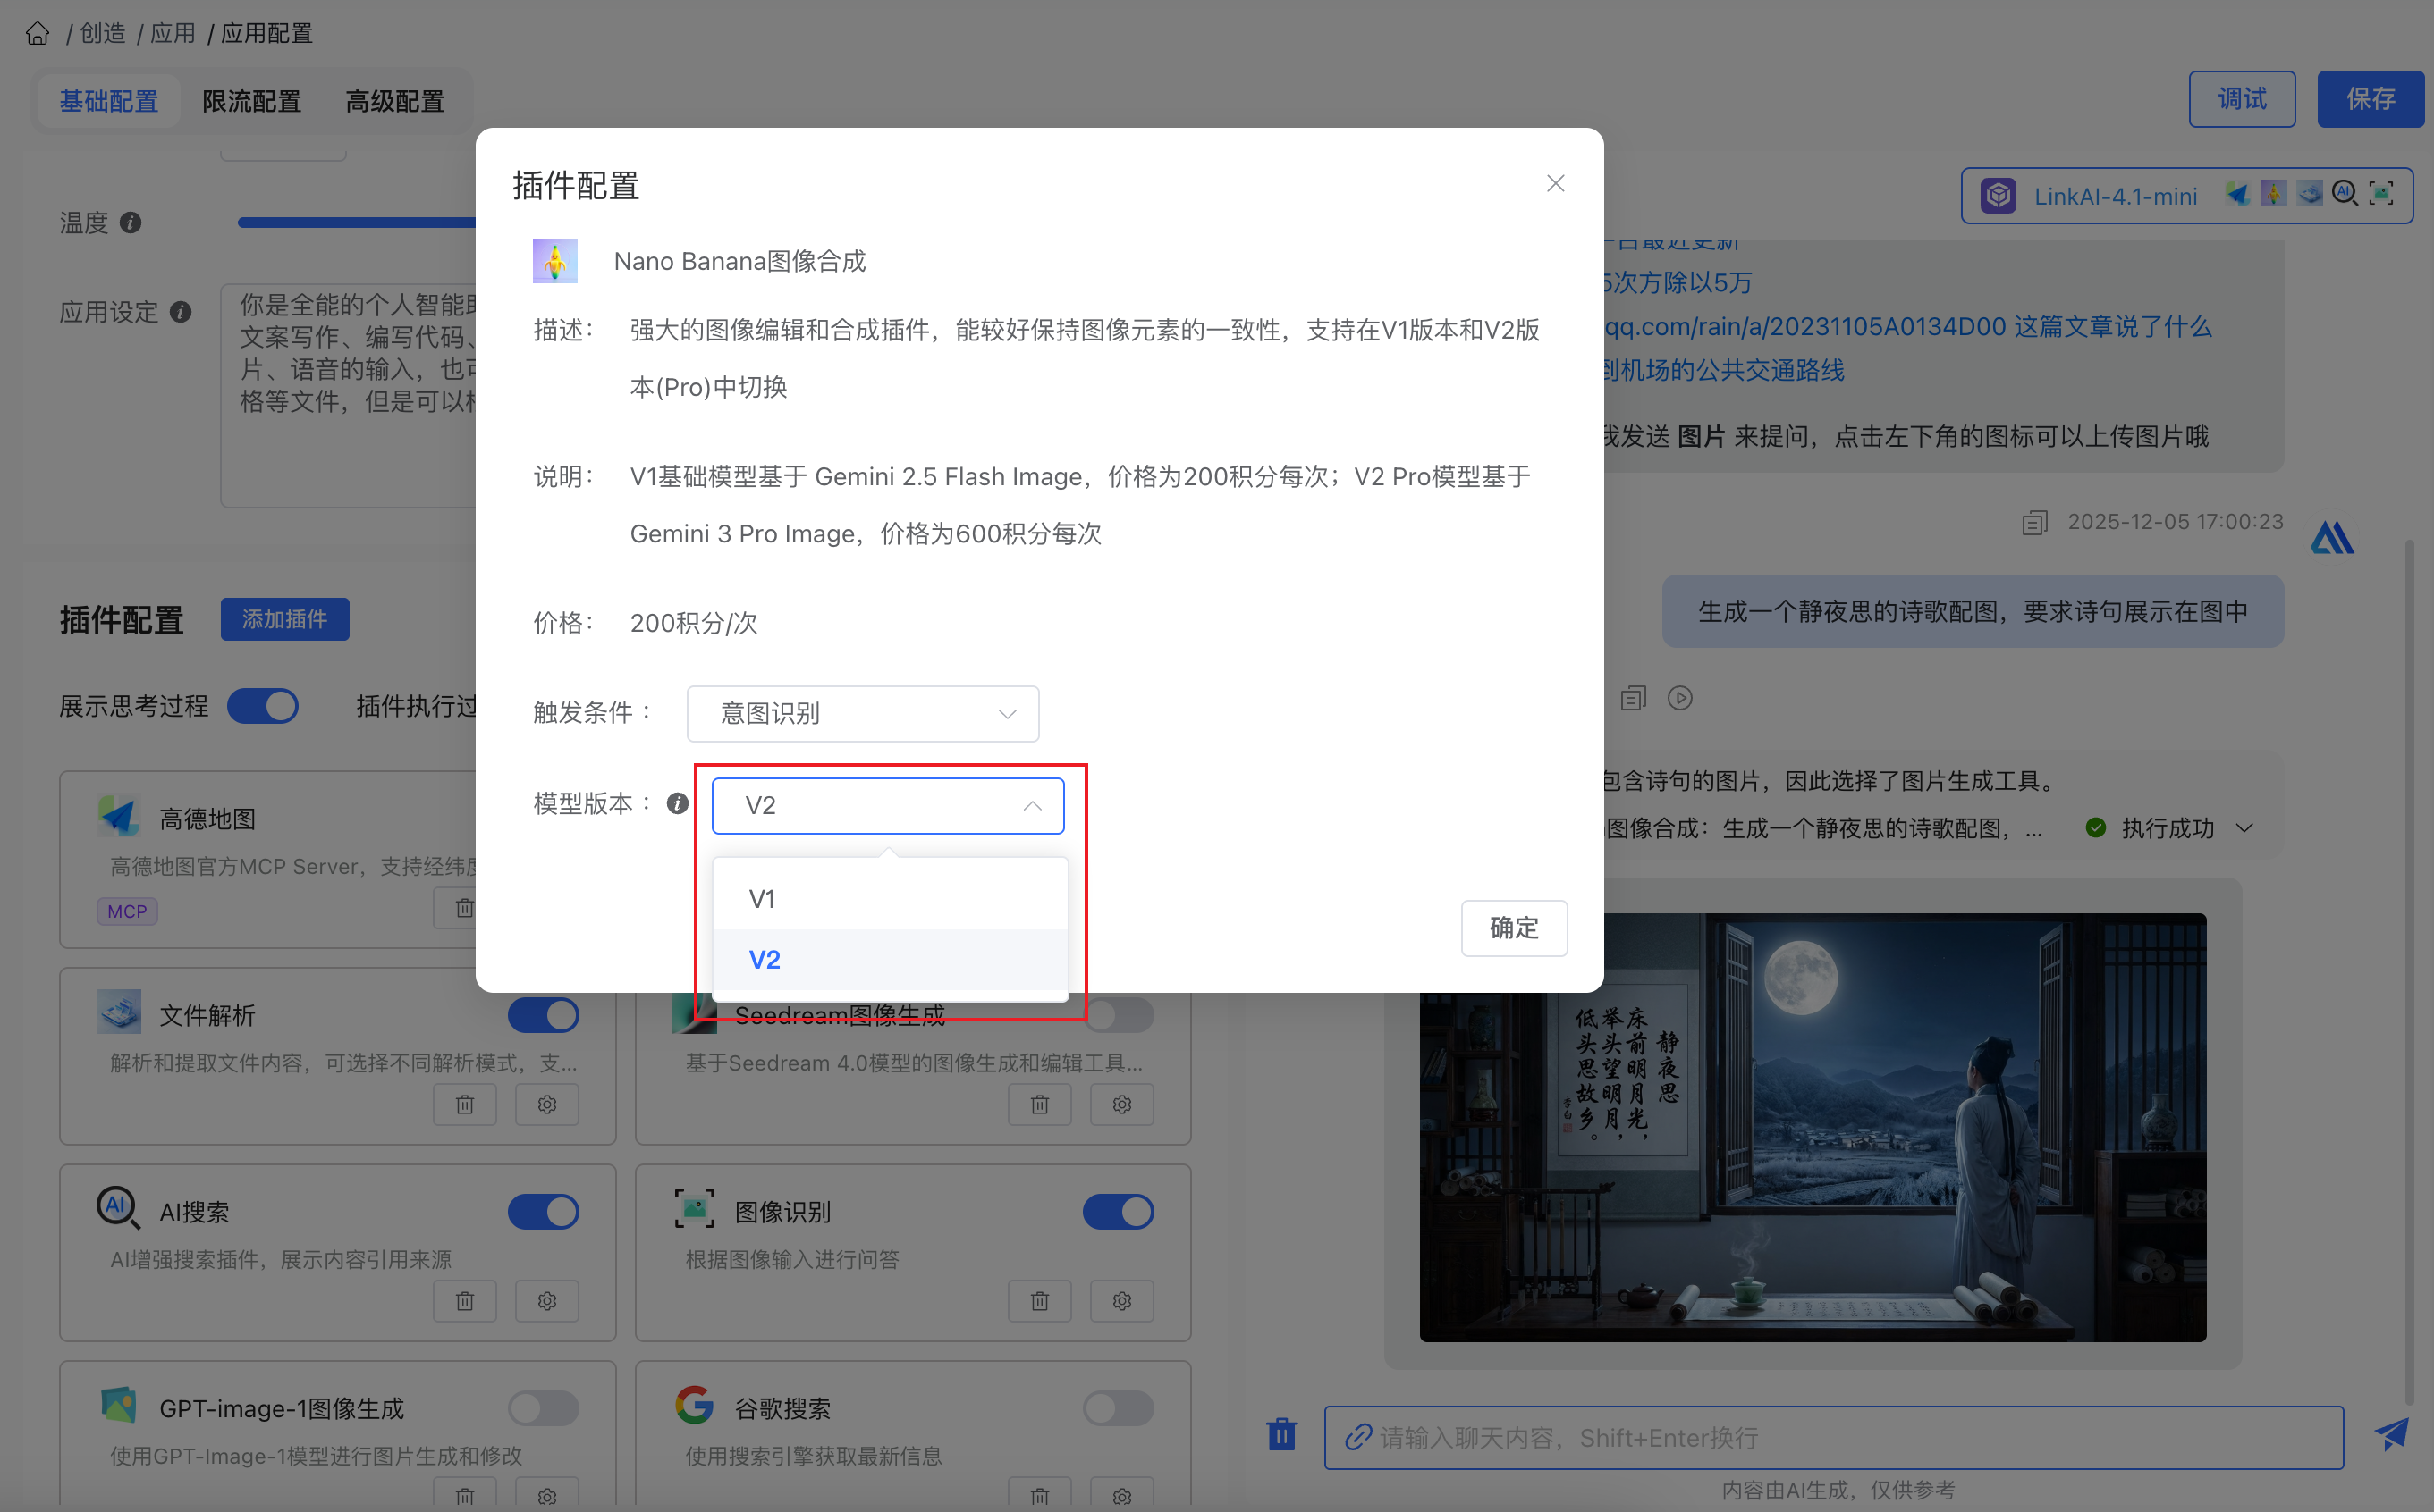Switch to 高级配置 tab
Screen dimensions: 2434x1512
coord(394,101)
